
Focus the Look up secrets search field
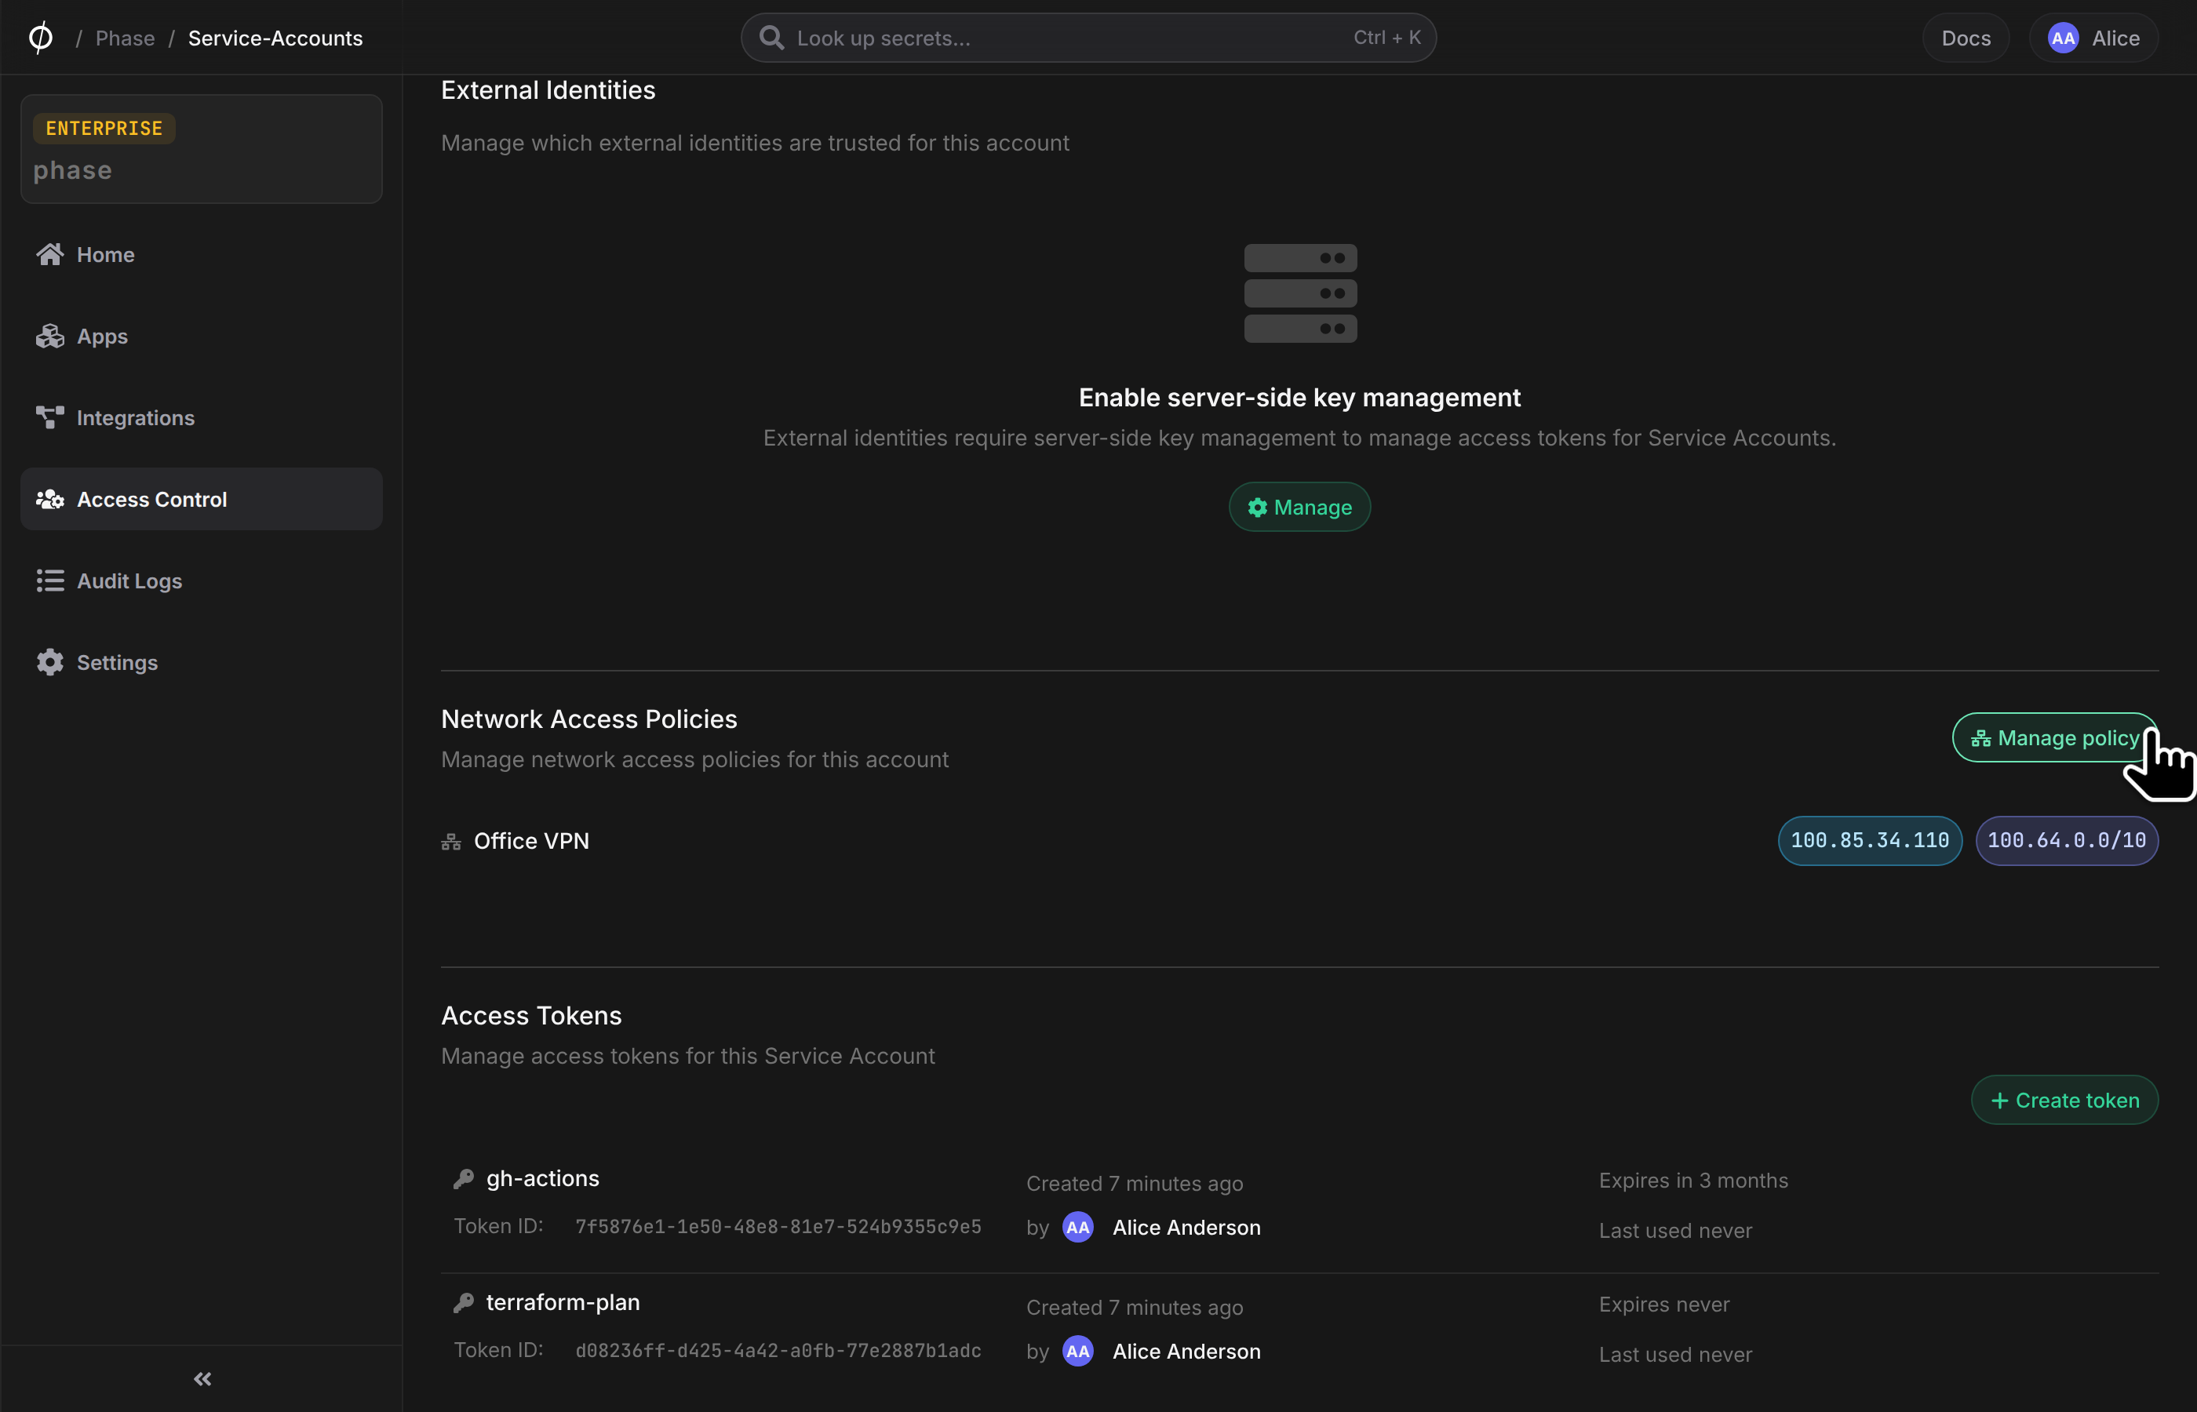[x=1088, y=38]
